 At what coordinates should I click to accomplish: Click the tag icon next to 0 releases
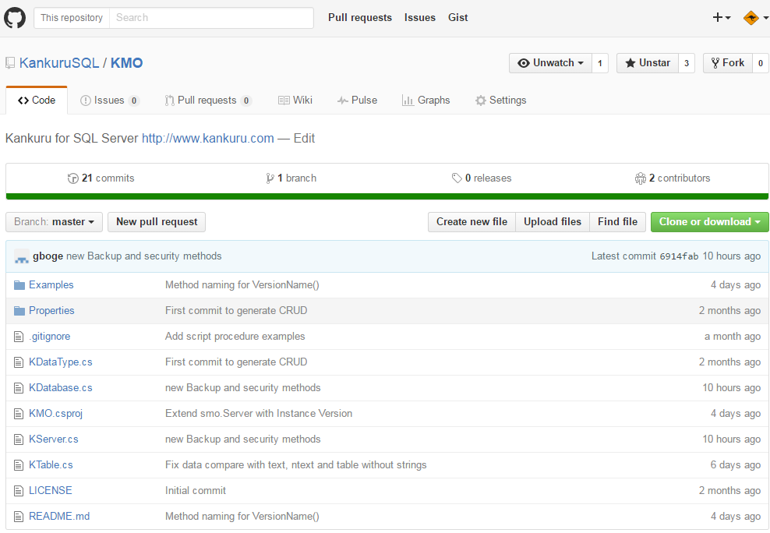click(457, 178)
